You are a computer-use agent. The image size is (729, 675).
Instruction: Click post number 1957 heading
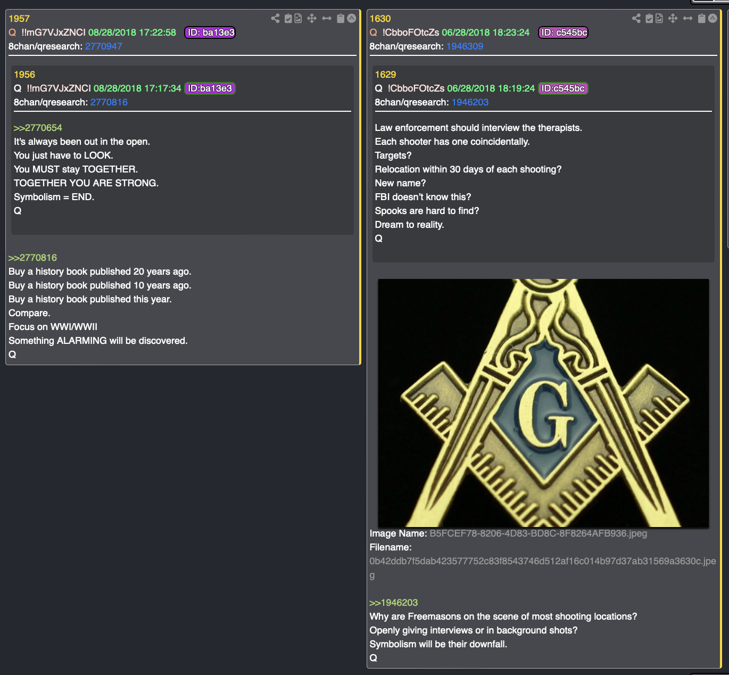click(x=19, y=19)
